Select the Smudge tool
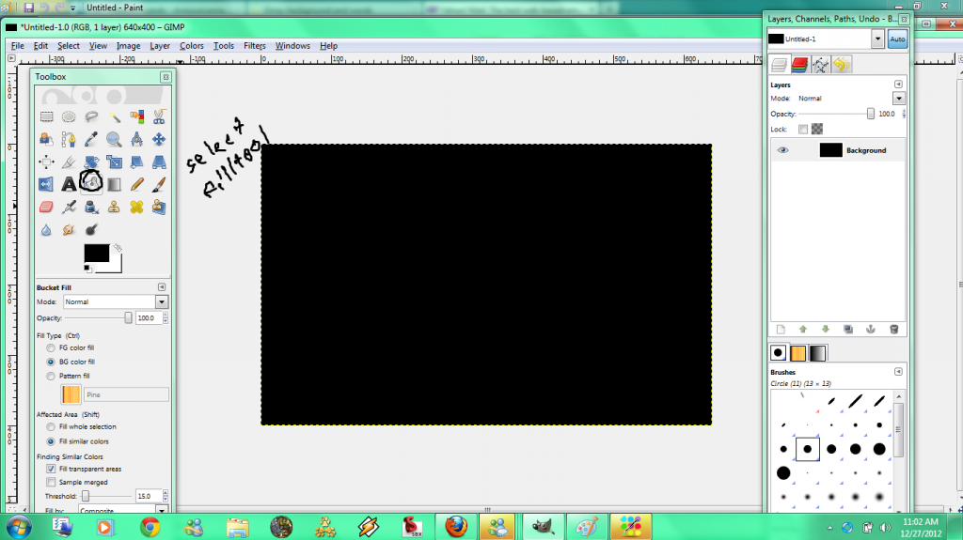Viewport: 963px width, 540px height. (x=69, y=229)
